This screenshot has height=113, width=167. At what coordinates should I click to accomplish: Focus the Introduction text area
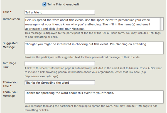(x=92, y=24)
